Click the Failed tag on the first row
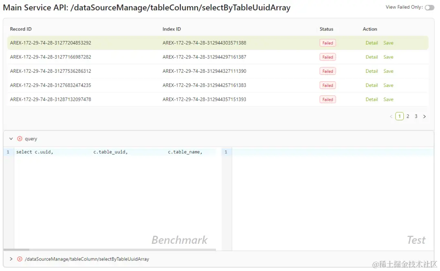Viewport: 440px width, 271px height. click(x=328, y=43)
